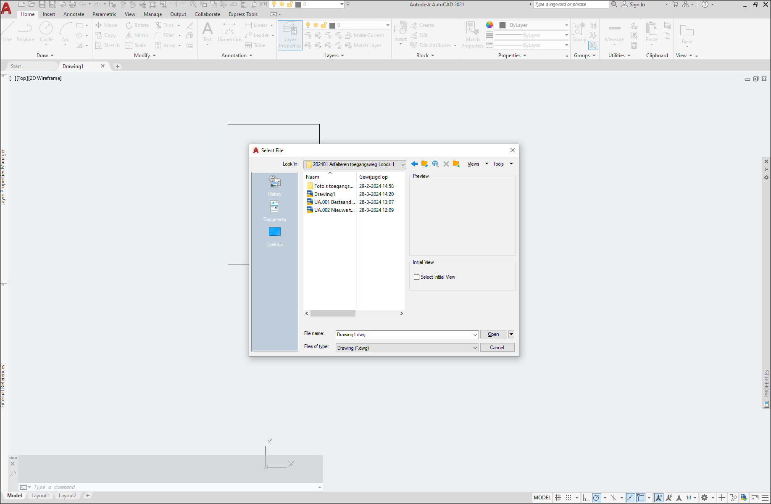
Task: Check the Select Initial View checkbox
Action: [416, 277]
